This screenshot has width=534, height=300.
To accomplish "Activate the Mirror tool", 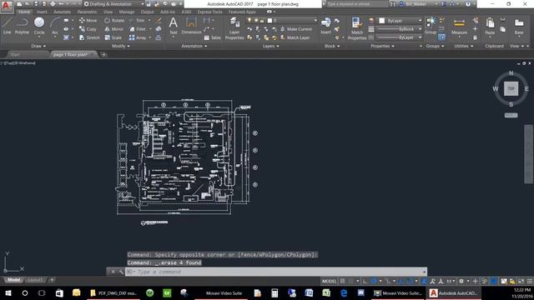I will [x=113, y=29].
